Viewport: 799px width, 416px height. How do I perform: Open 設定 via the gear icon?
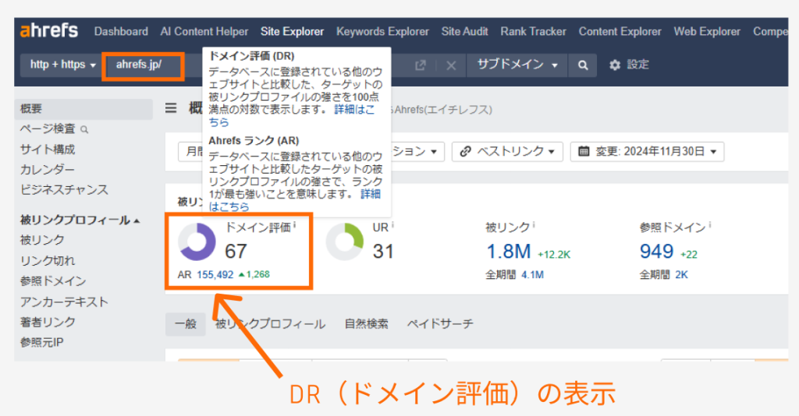point(629,65)
